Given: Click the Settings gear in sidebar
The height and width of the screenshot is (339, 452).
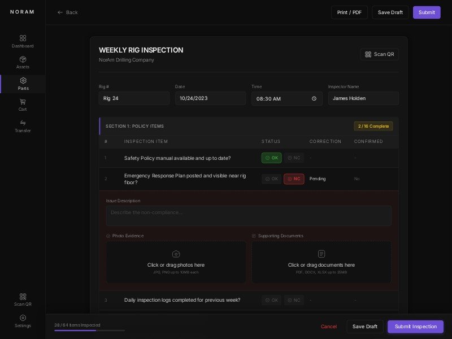Looking at the screenshot, I should pos(23,320).
